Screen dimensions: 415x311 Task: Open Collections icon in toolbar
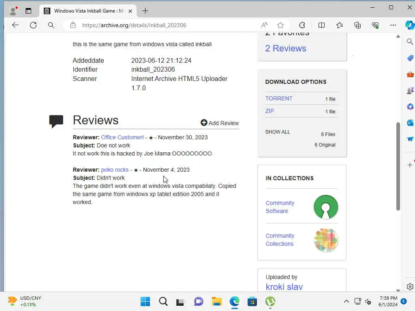357,25
